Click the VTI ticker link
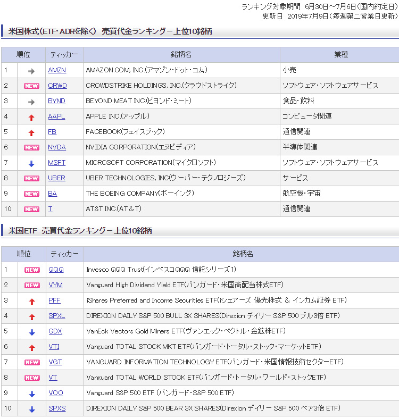This screenshot has width=399, height=418. (54, 347)
